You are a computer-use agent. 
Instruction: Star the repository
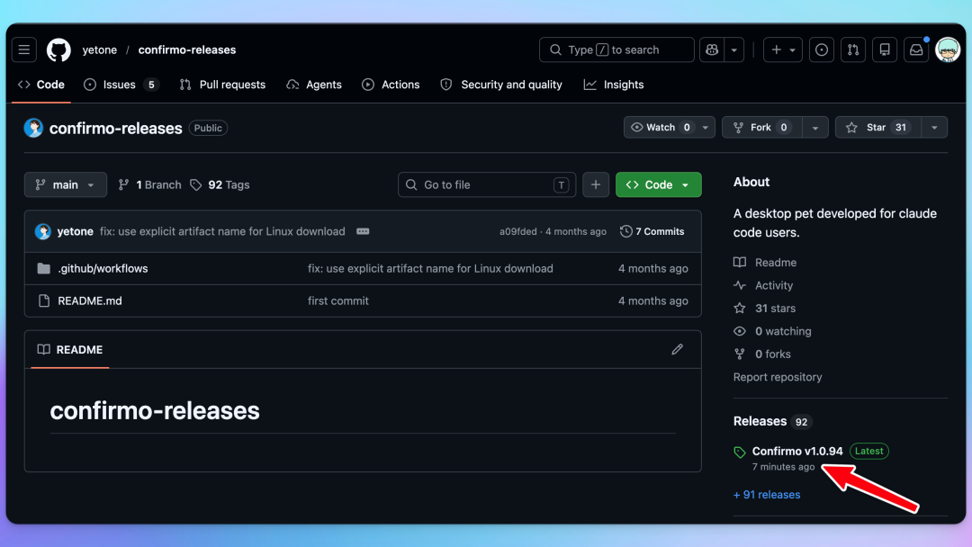click(877, 127)
